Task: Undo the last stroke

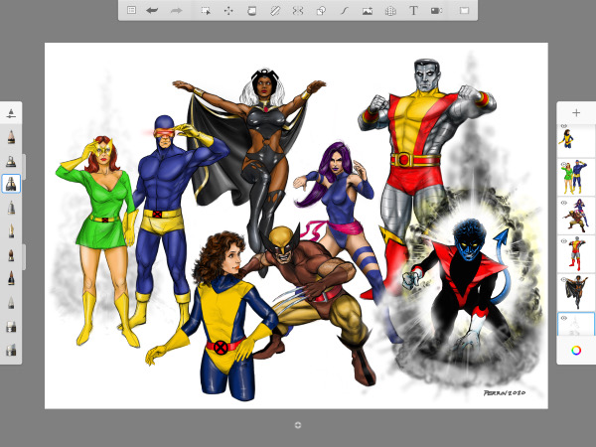Action: [x=152, y=10]
